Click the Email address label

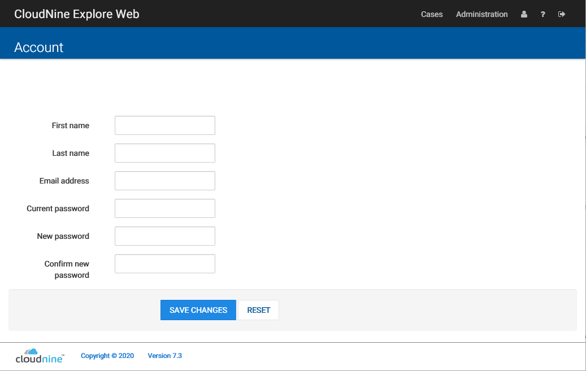(x=64, y=181)
